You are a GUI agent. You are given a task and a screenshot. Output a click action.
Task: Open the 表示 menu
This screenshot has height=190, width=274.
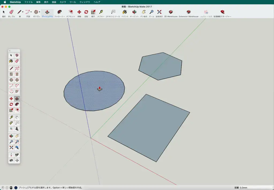[46, 2]
